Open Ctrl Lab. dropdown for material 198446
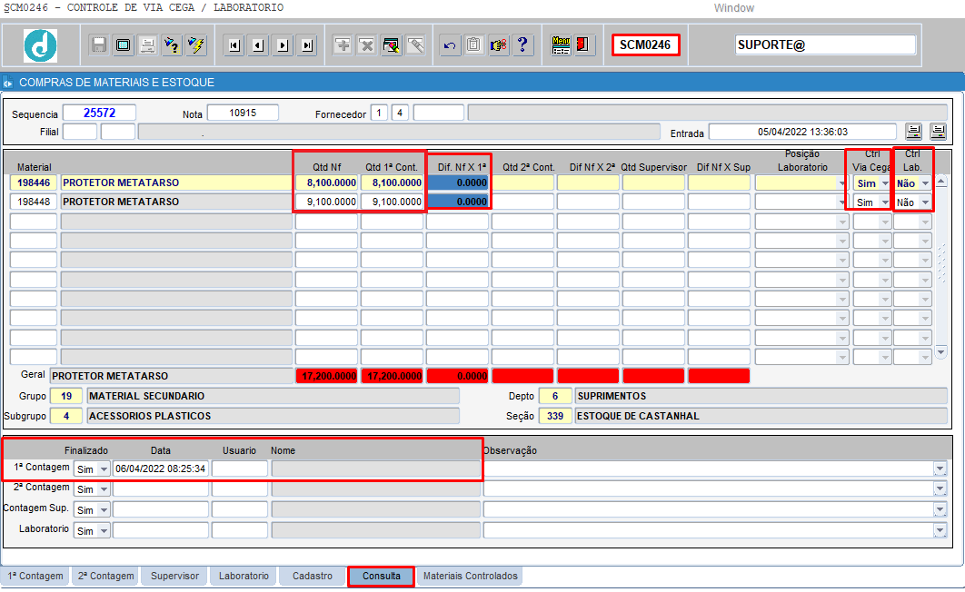 pos(925,183)
